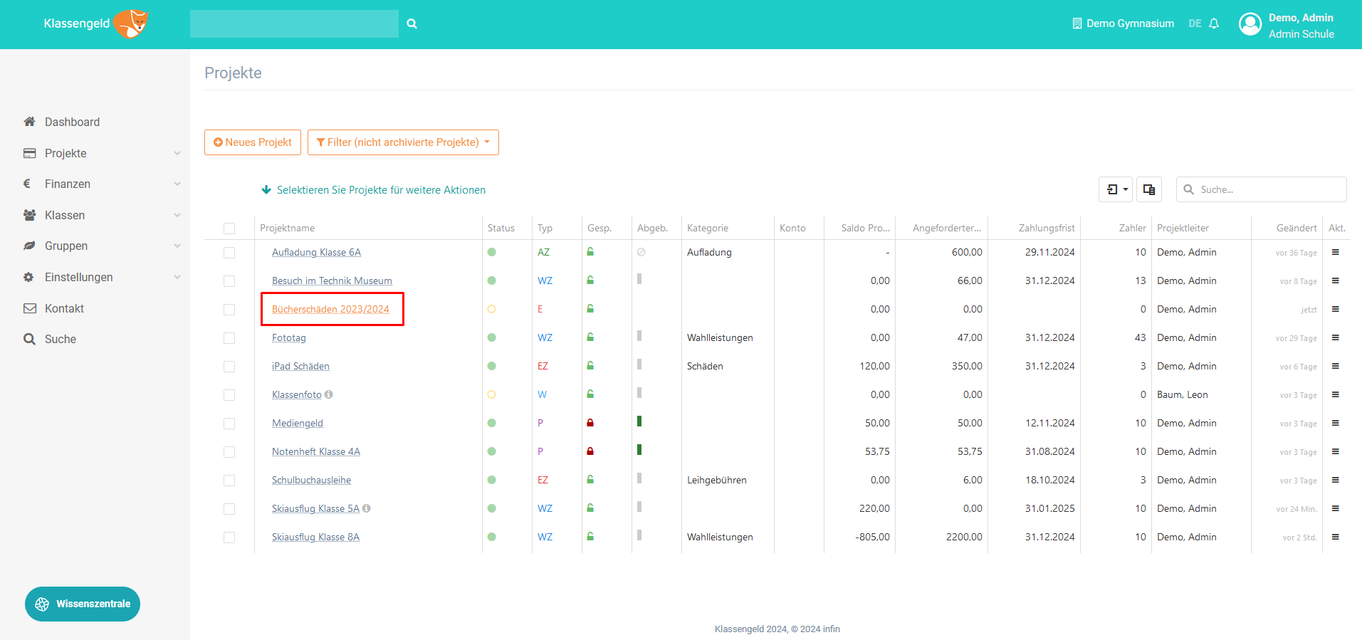The image size is (1362, 640).
Task: Check the box for Aufladung Klasse 6A
Action: 229,253
